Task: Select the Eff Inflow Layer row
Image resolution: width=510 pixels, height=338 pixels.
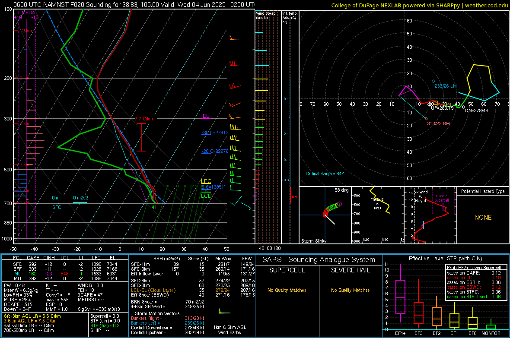Action: [x=193, y=274]
